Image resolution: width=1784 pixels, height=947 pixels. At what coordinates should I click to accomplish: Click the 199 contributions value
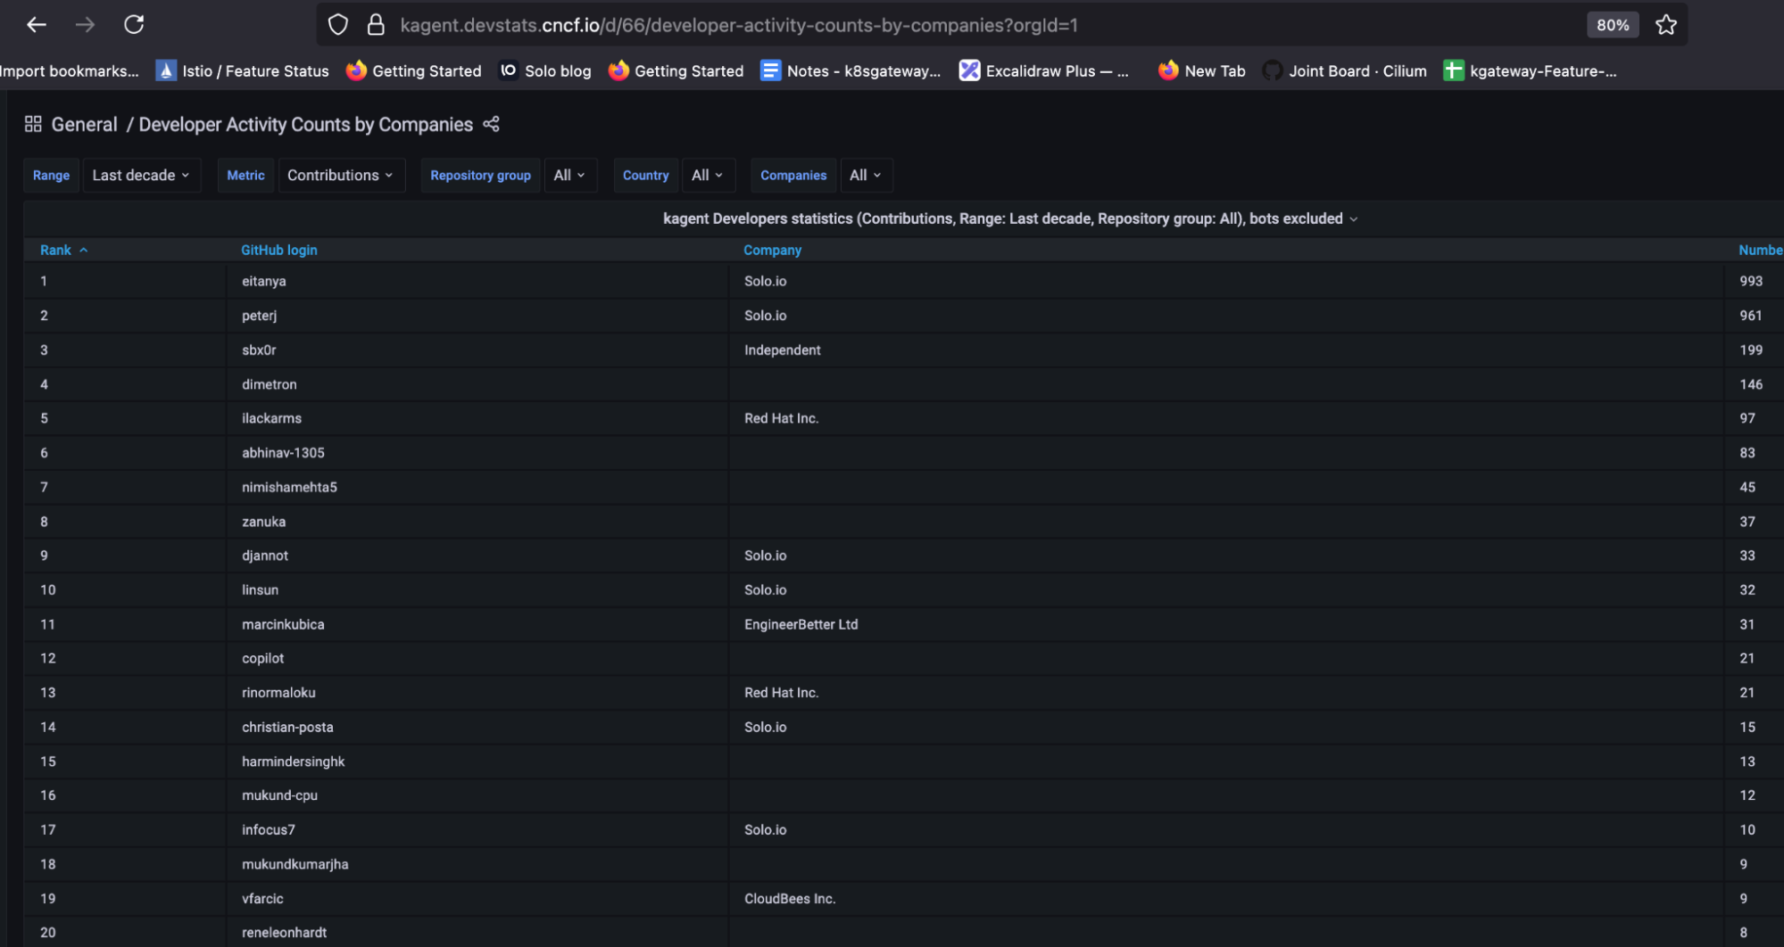tap(1751, 350)
